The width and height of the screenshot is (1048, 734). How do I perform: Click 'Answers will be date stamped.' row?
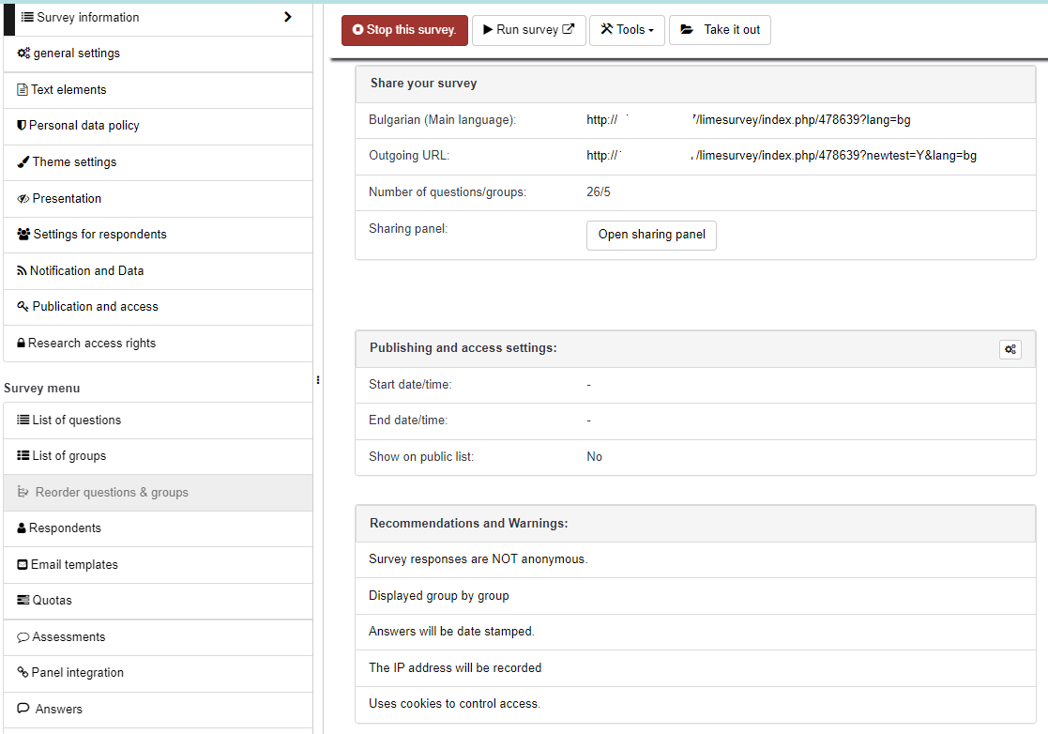(x=695, y=632)
